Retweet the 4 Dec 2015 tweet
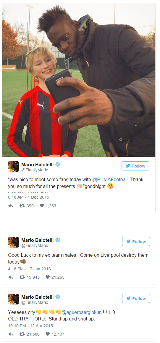This screenshot has width=160, height=343. point(22,206)
